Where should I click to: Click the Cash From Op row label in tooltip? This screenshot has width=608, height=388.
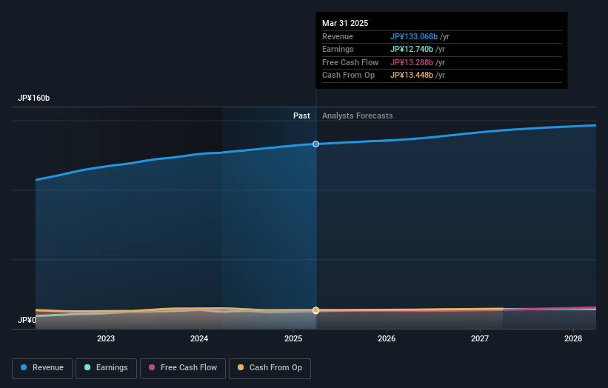348,76
